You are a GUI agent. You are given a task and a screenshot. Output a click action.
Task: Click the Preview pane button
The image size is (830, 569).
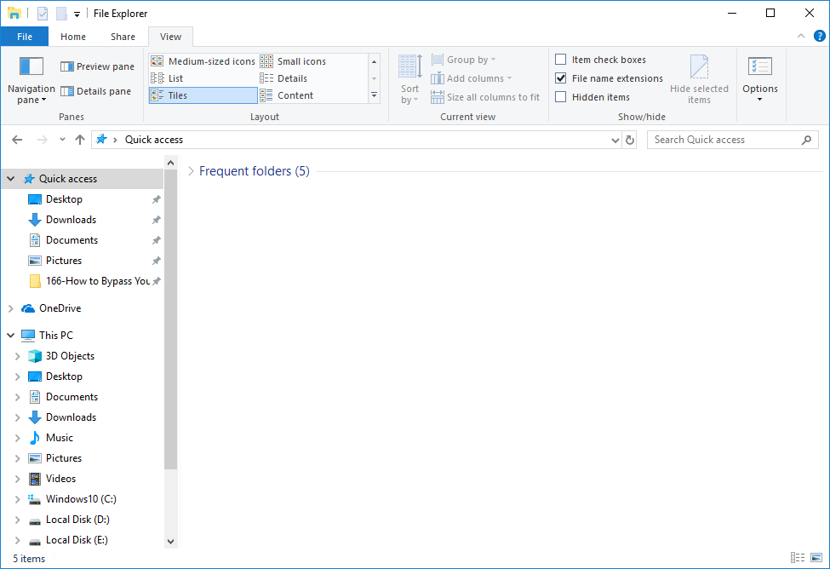(x=97, y=66)
